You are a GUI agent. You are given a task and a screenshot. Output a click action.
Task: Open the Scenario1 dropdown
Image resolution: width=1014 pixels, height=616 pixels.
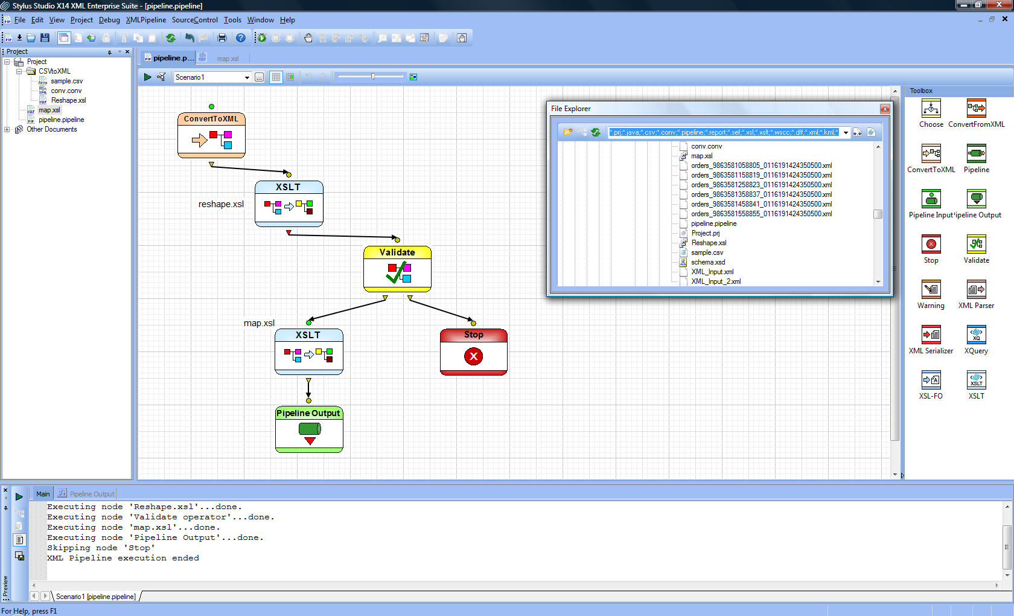[x=247, y=77]
